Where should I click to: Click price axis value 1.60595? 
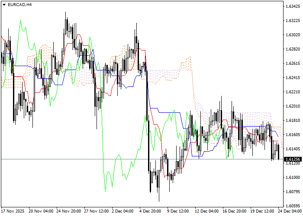tap(293, 206)
